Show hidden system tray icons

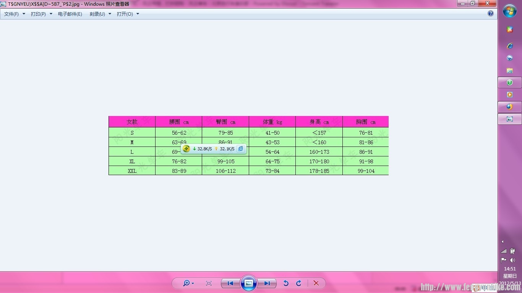tap(503, 241)
